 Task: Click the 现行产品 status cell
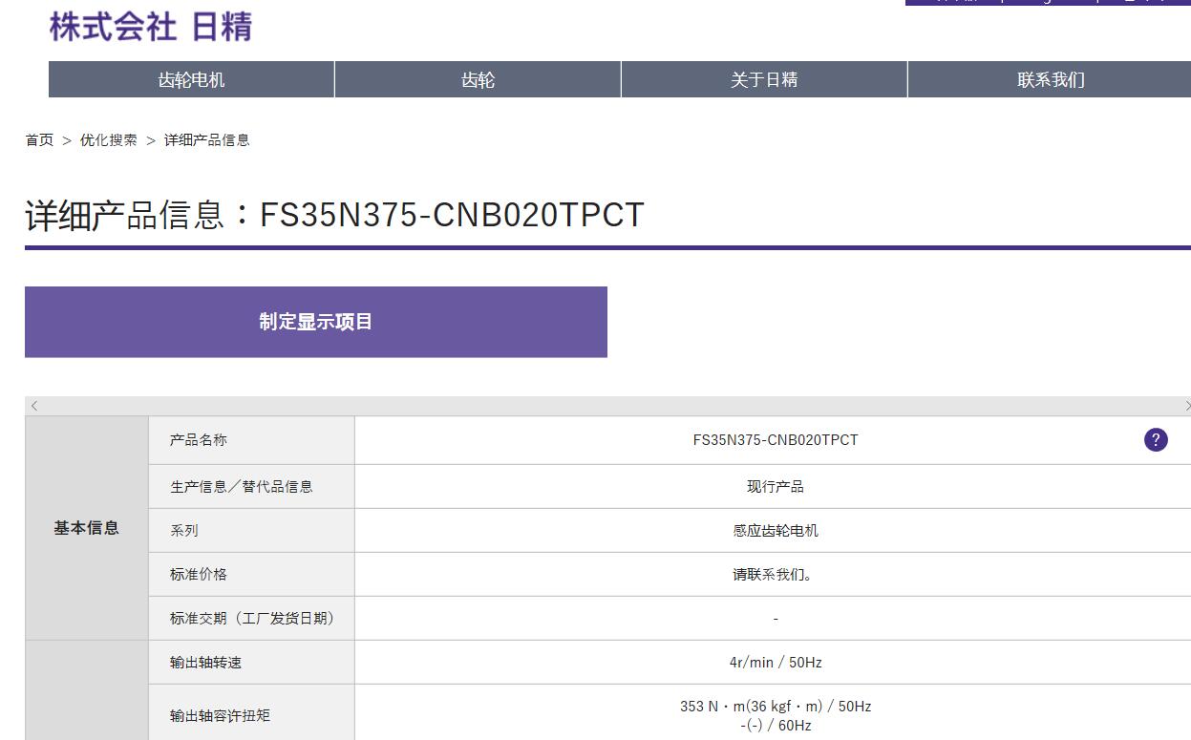click(x=774, y=485)
